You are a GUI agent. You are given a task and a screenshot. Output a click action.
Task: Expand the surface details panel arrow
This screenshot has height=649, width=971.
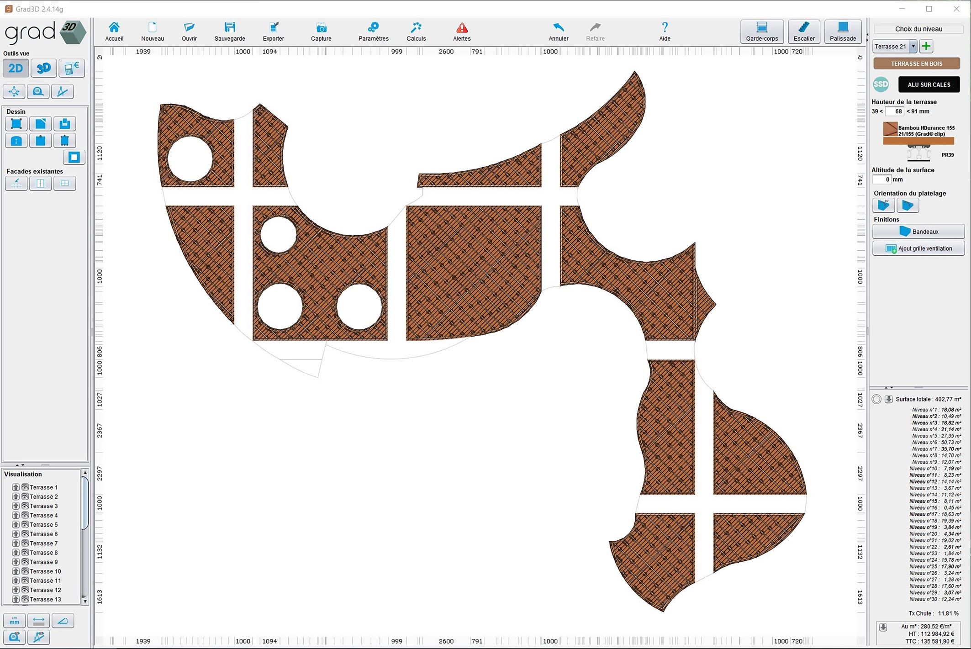pos(888,399)
